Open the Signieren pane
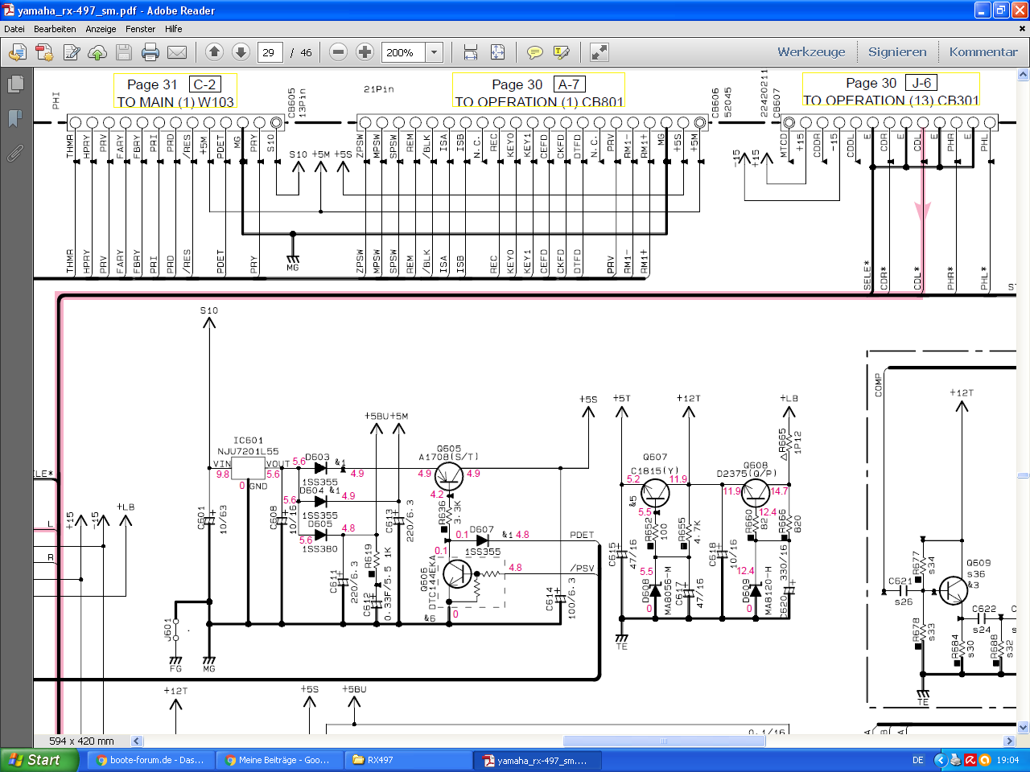 pyautogui.click(x=897, y=51)
